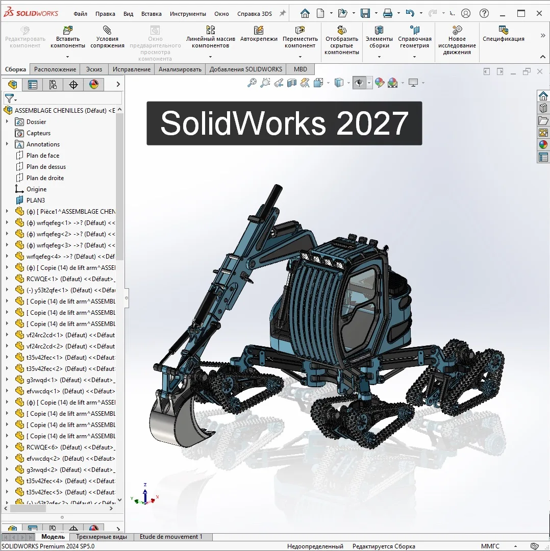Screen dimensions: 550x551
Task: Open File Explorer folder in task pane
Action: pos(543,120)
